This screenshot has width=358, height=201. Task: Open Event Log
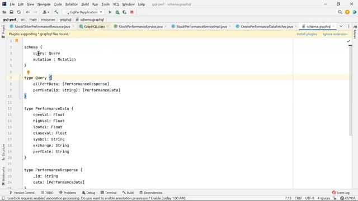pos(341,193)
